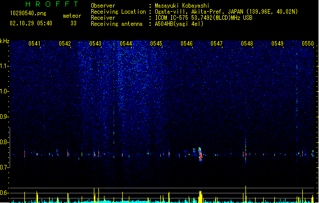Click the 0547 time marker
Screen dimensions: 319x203
click(x=217, y=44)
